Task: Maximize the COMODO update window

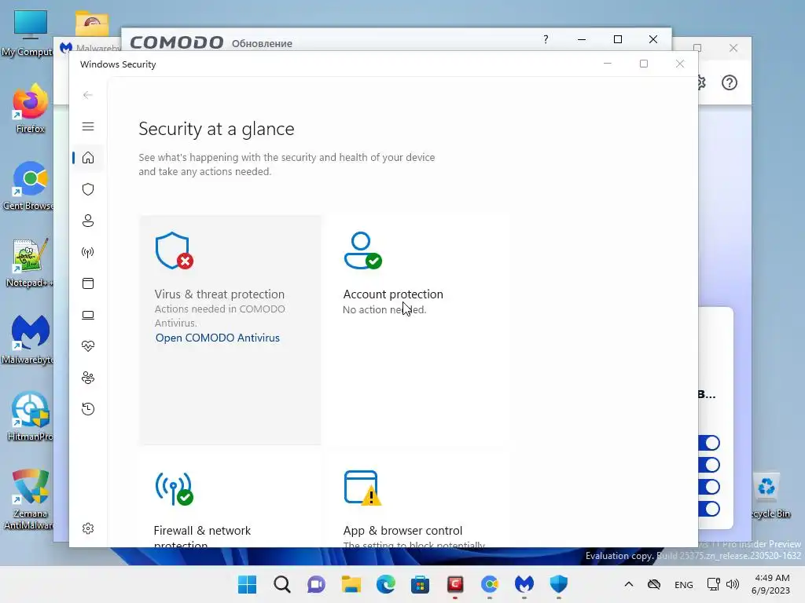Action: point(618,39)
